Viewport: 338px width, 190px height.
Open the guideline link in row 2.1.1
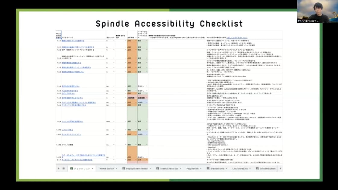point(77,160)
